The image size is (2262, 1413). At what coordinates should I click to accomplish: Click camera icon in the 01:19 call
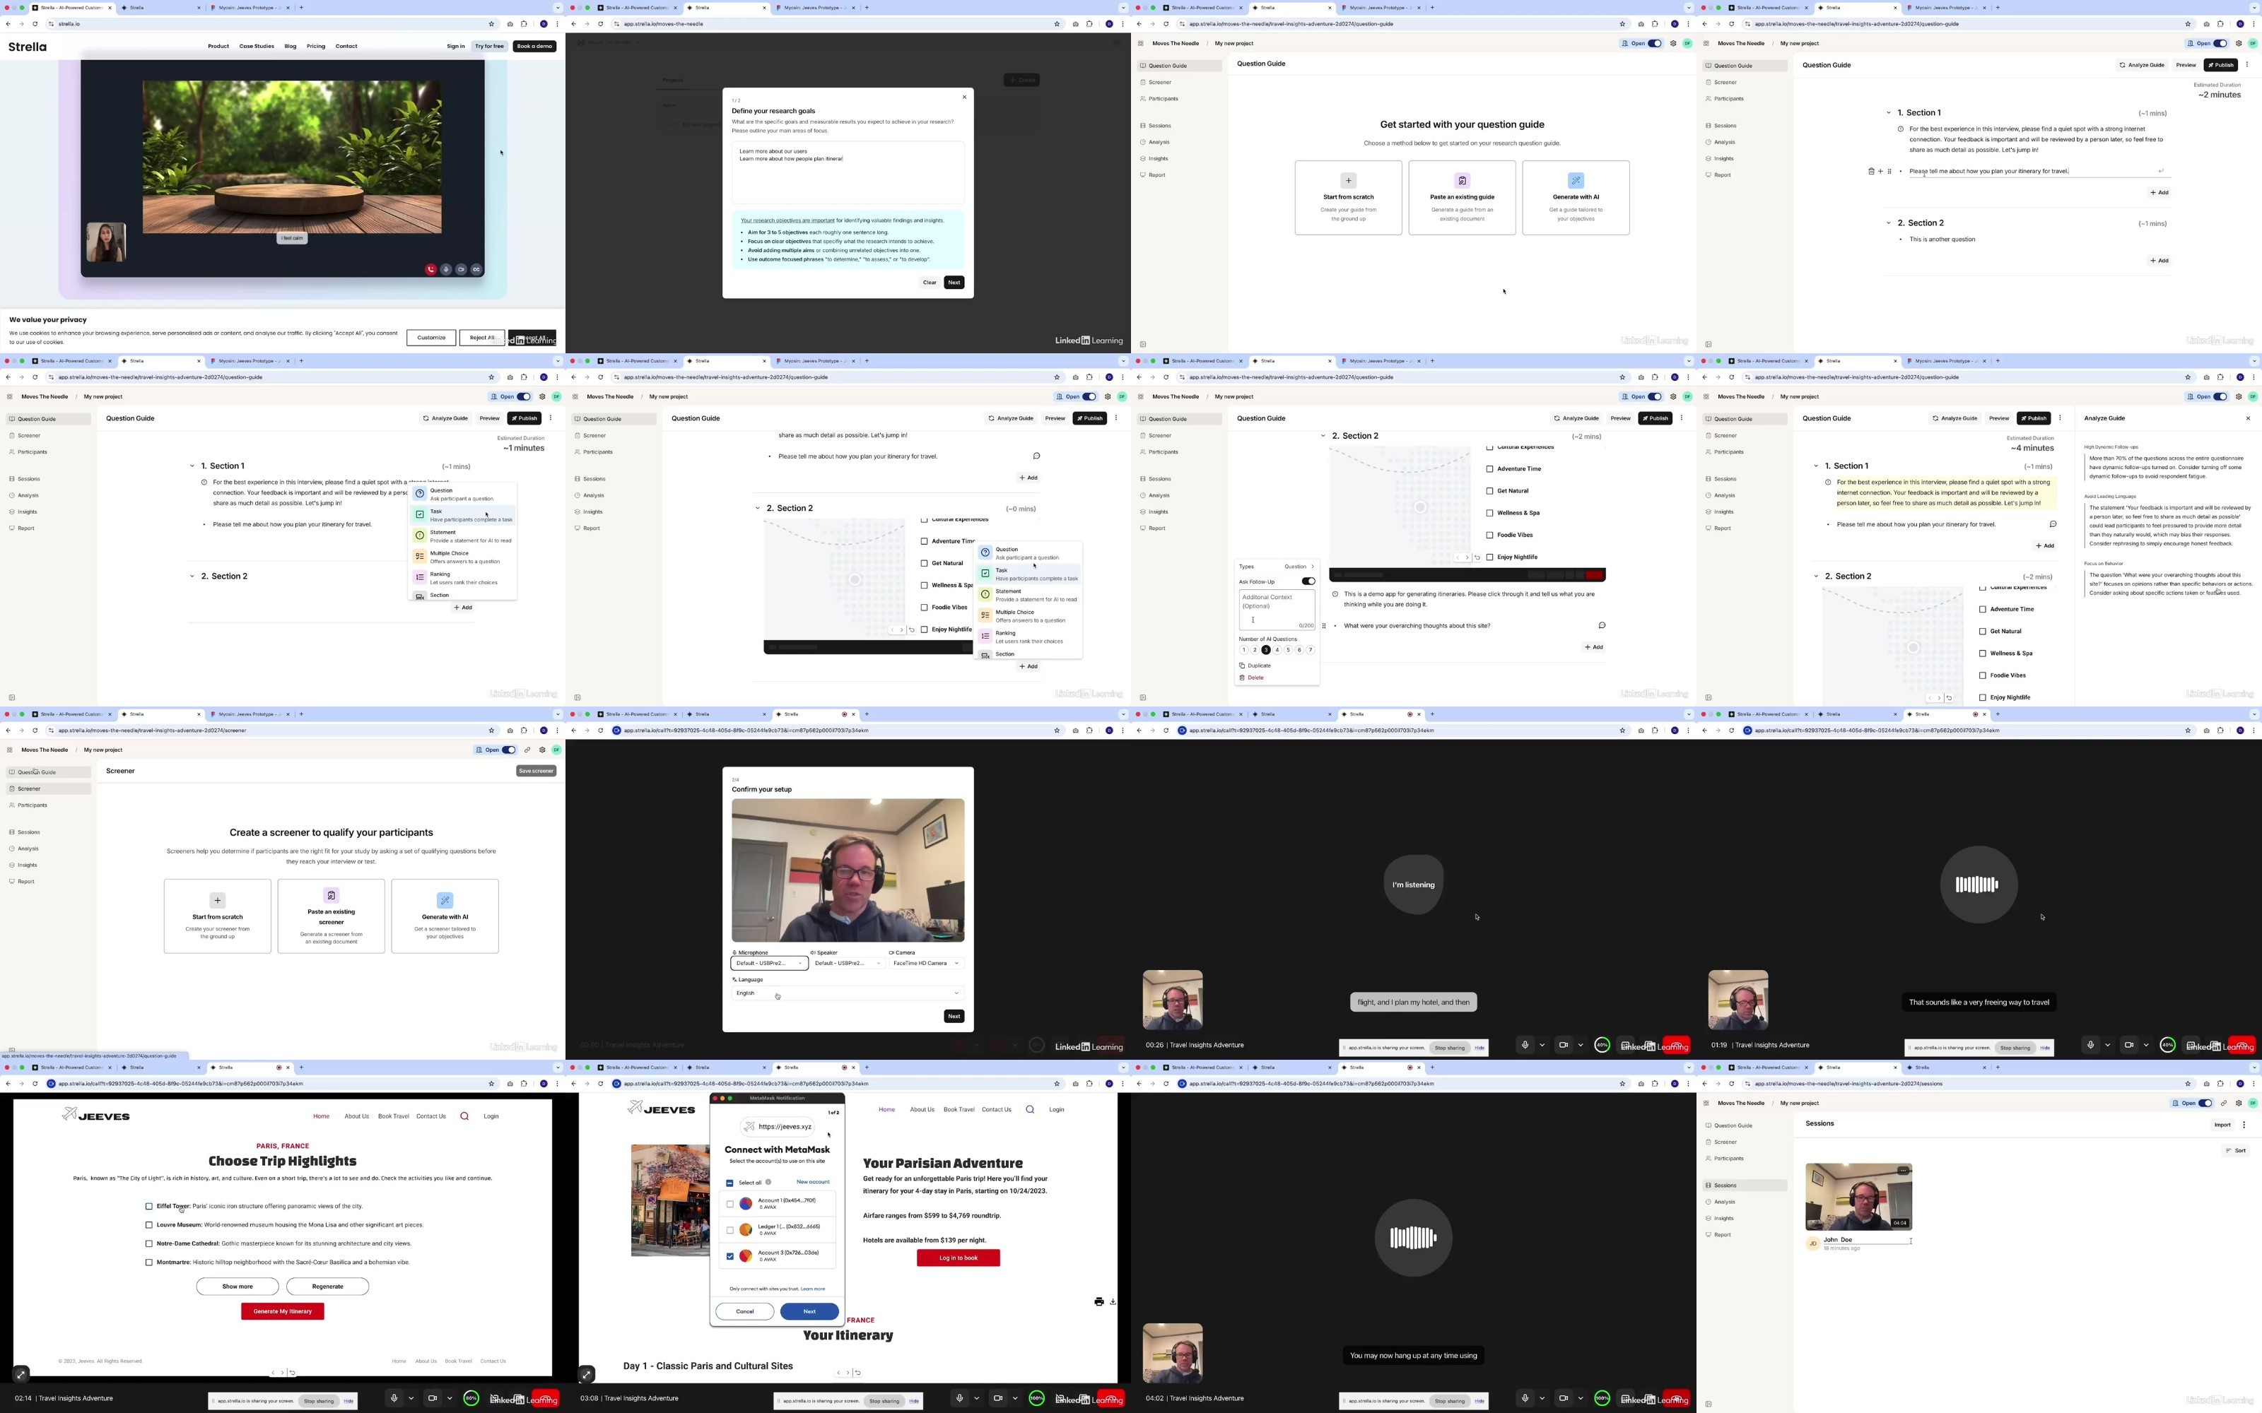click(2128, 1045)
